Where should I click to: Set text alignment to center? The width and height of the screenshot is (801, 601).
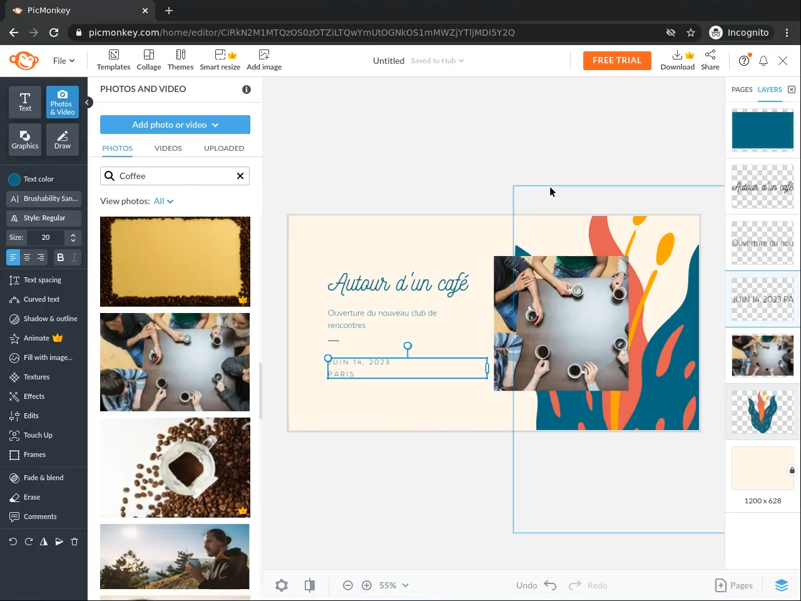pos(27,257)
